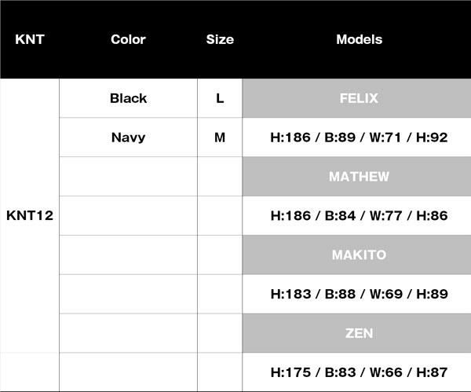
Task: Click Makito's measurements starting with H:183
Action: pos(359,295)
